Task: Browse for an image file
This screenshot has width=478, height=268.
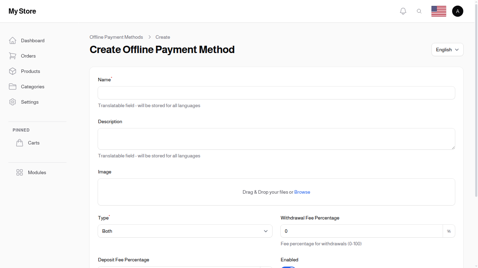Action: point(302,192)
